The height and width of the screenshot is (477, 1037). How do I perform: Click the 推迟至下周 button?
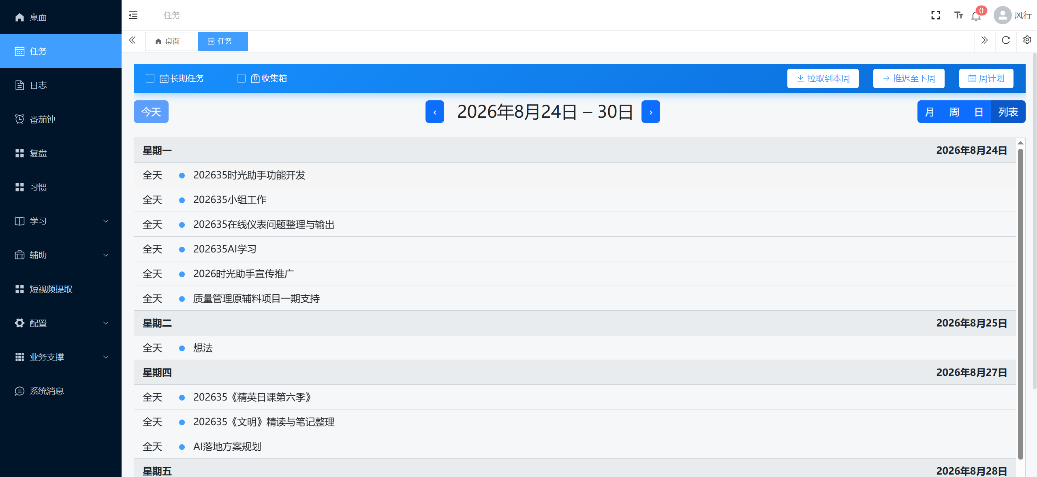[x=909, y=78]
